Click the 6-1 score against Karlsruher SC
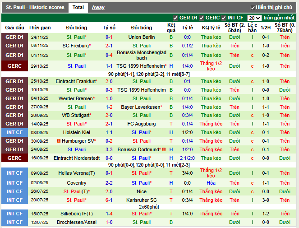The width and height of the screenshot is (299, 228). [x=109, y=200]
